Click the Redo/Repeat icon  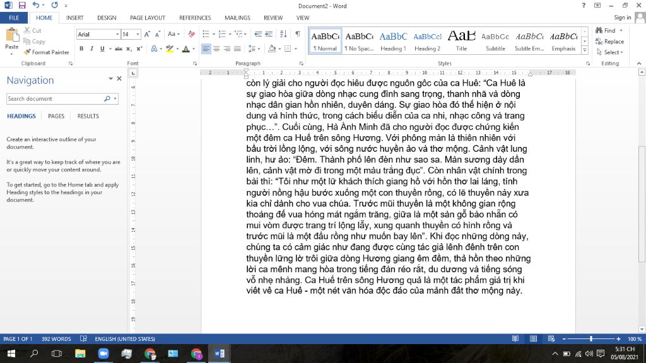54,5
